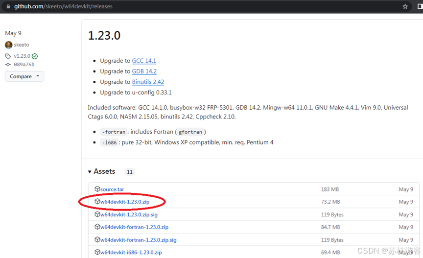Screen dimensions: 423x258
Task: Download w64devkit-1.23.0.zip
Action: (x=125, y=202)
